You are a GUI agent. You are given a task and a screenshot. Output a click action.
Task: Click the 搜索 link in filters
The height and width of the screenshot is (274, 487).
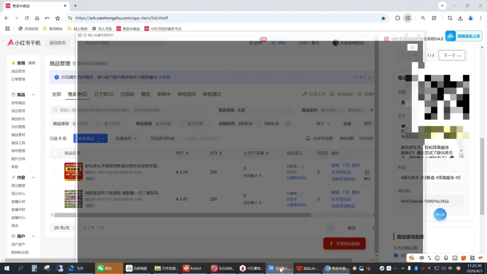368,123
